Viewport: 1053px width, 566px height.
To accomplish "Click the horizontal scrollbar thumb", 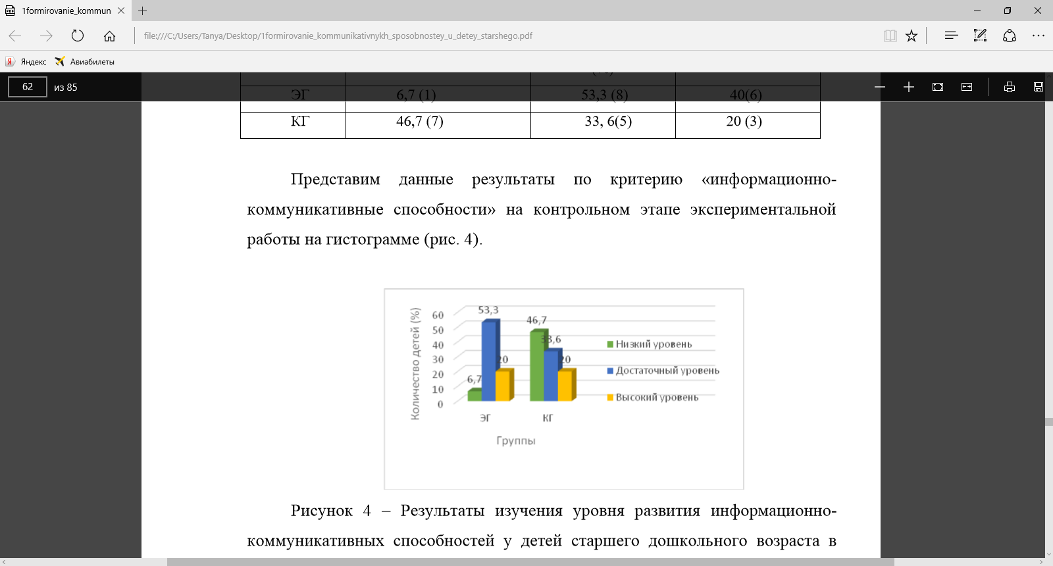I will pyautogui.click(x=530, y=562).
